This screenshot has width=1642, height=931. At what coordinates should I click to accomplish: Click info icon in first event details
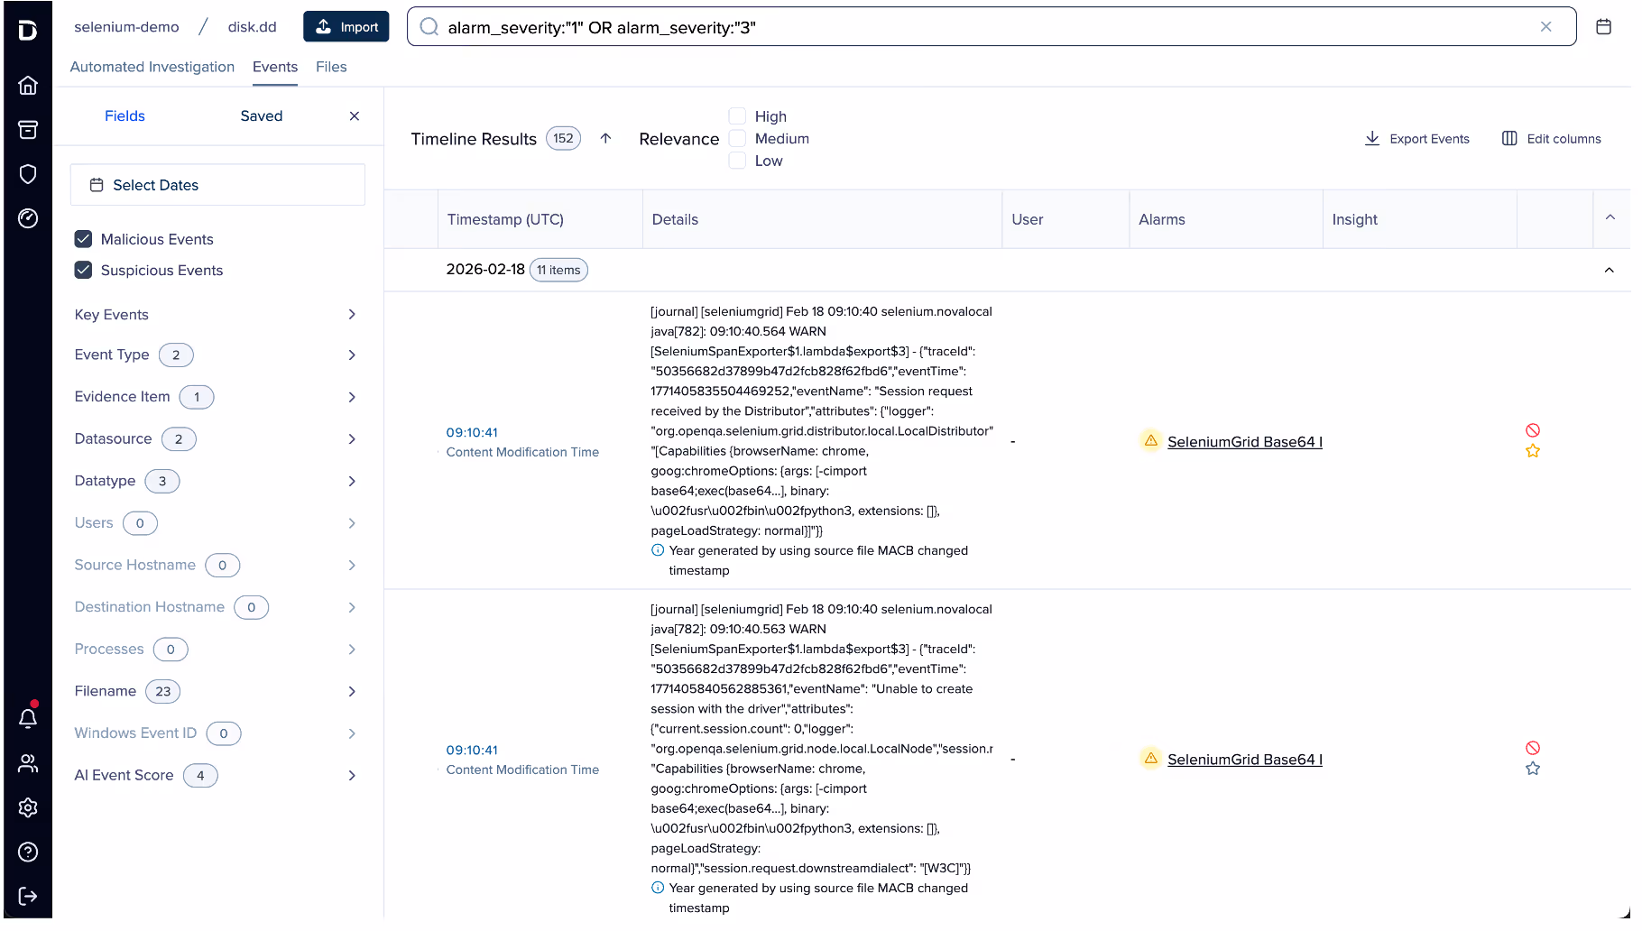coord(658,550)
